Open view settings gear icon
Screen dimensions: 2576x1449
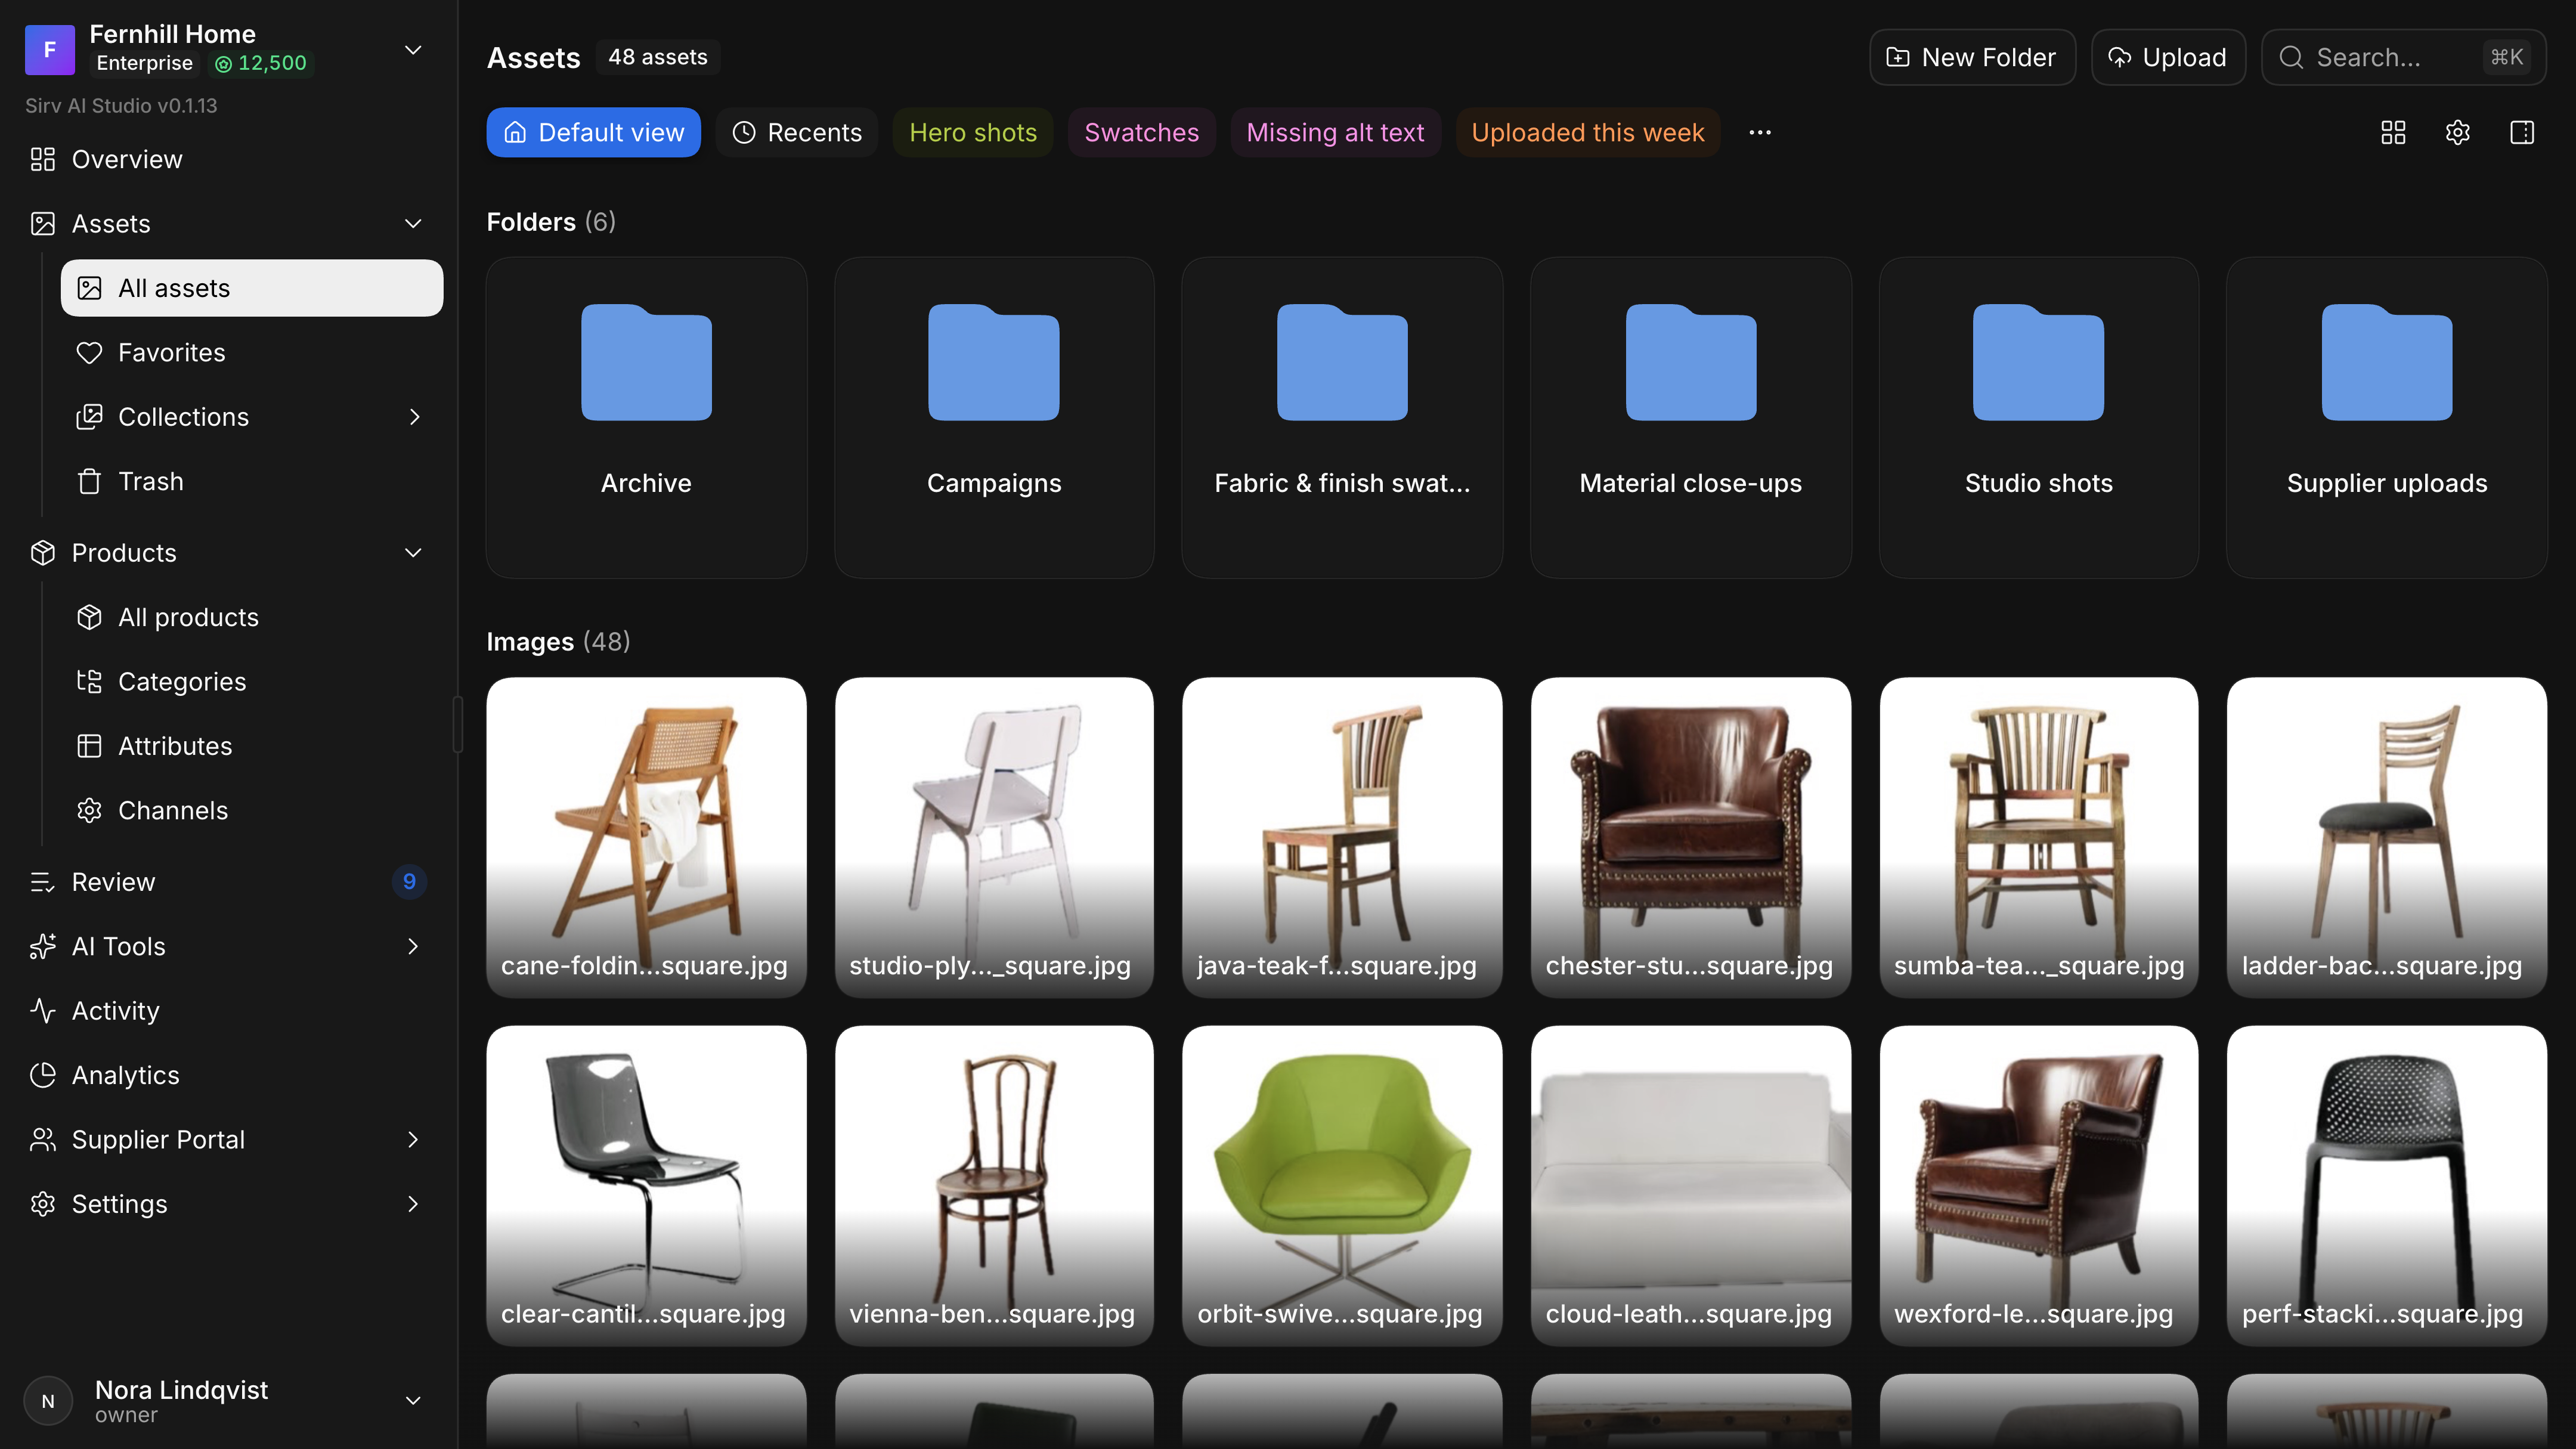pos(2457,132)
